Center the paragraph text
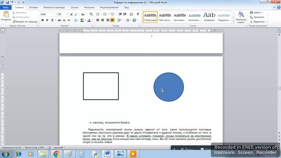 (102, 20)
